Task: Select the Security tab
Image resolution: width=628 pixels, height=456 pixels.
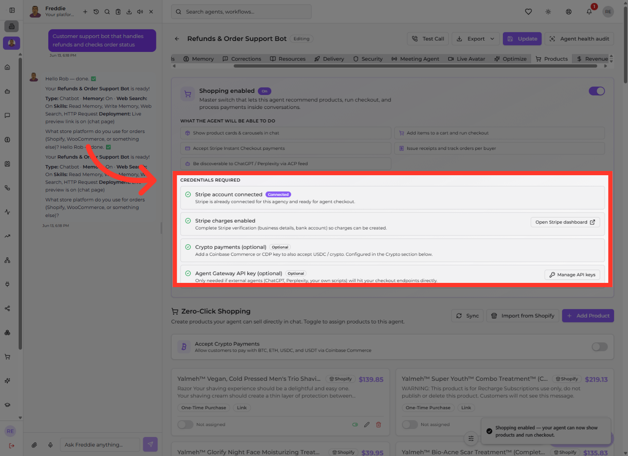Action: pos(368,59)
